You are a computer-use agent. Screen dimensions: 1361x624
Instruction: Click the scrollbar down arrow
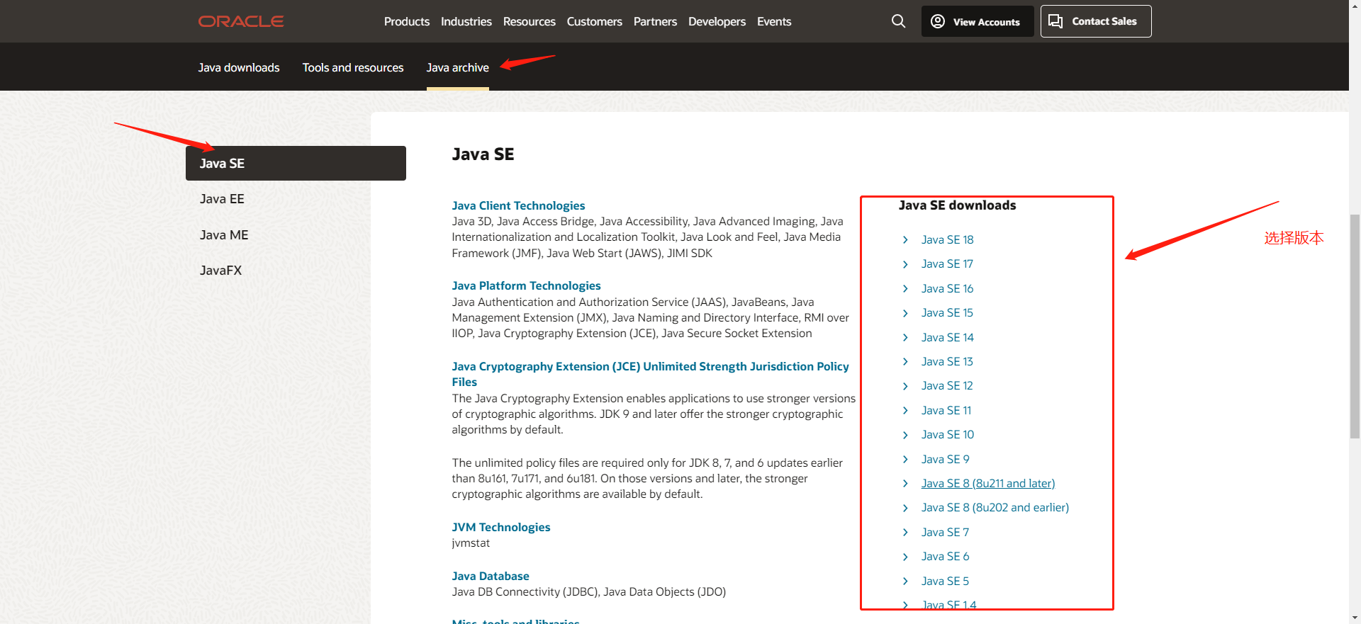1355,618
